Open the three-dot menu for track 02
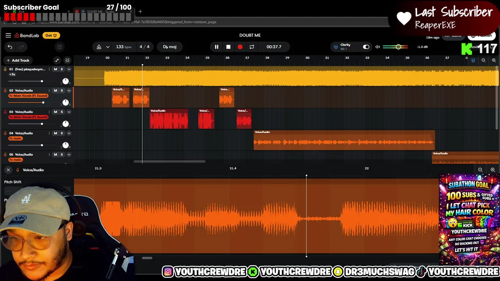500x281 pixels. tap(49, 91)
